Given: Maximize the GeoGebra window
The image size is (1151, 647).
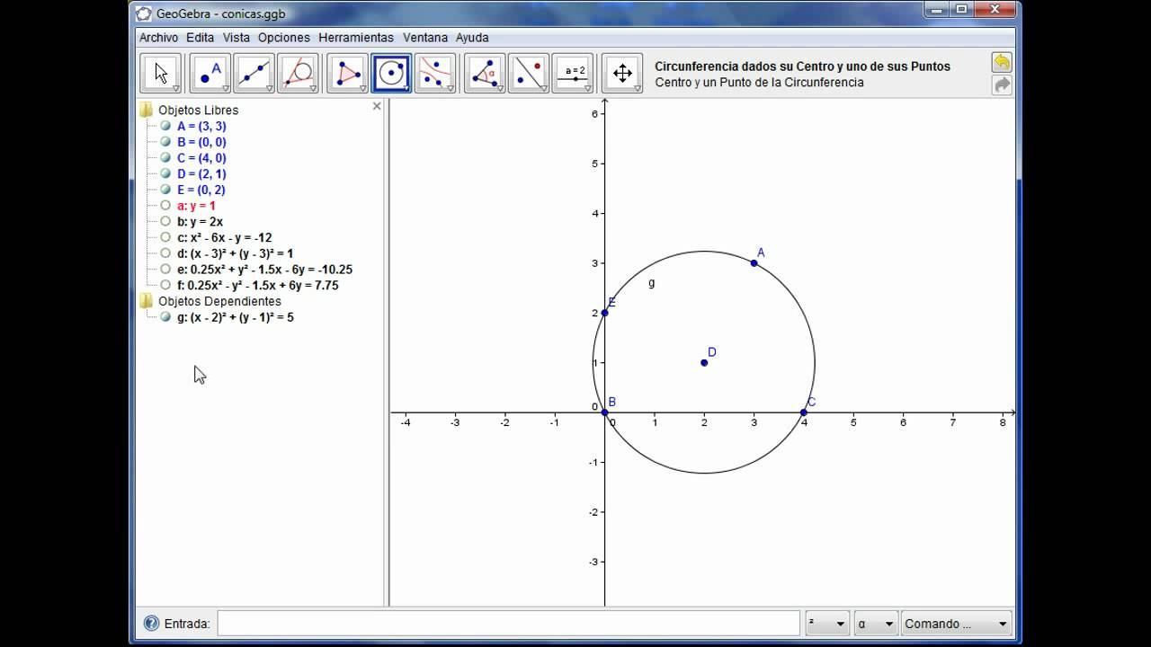Looking at the screenshot, I should tap(961, 9).
